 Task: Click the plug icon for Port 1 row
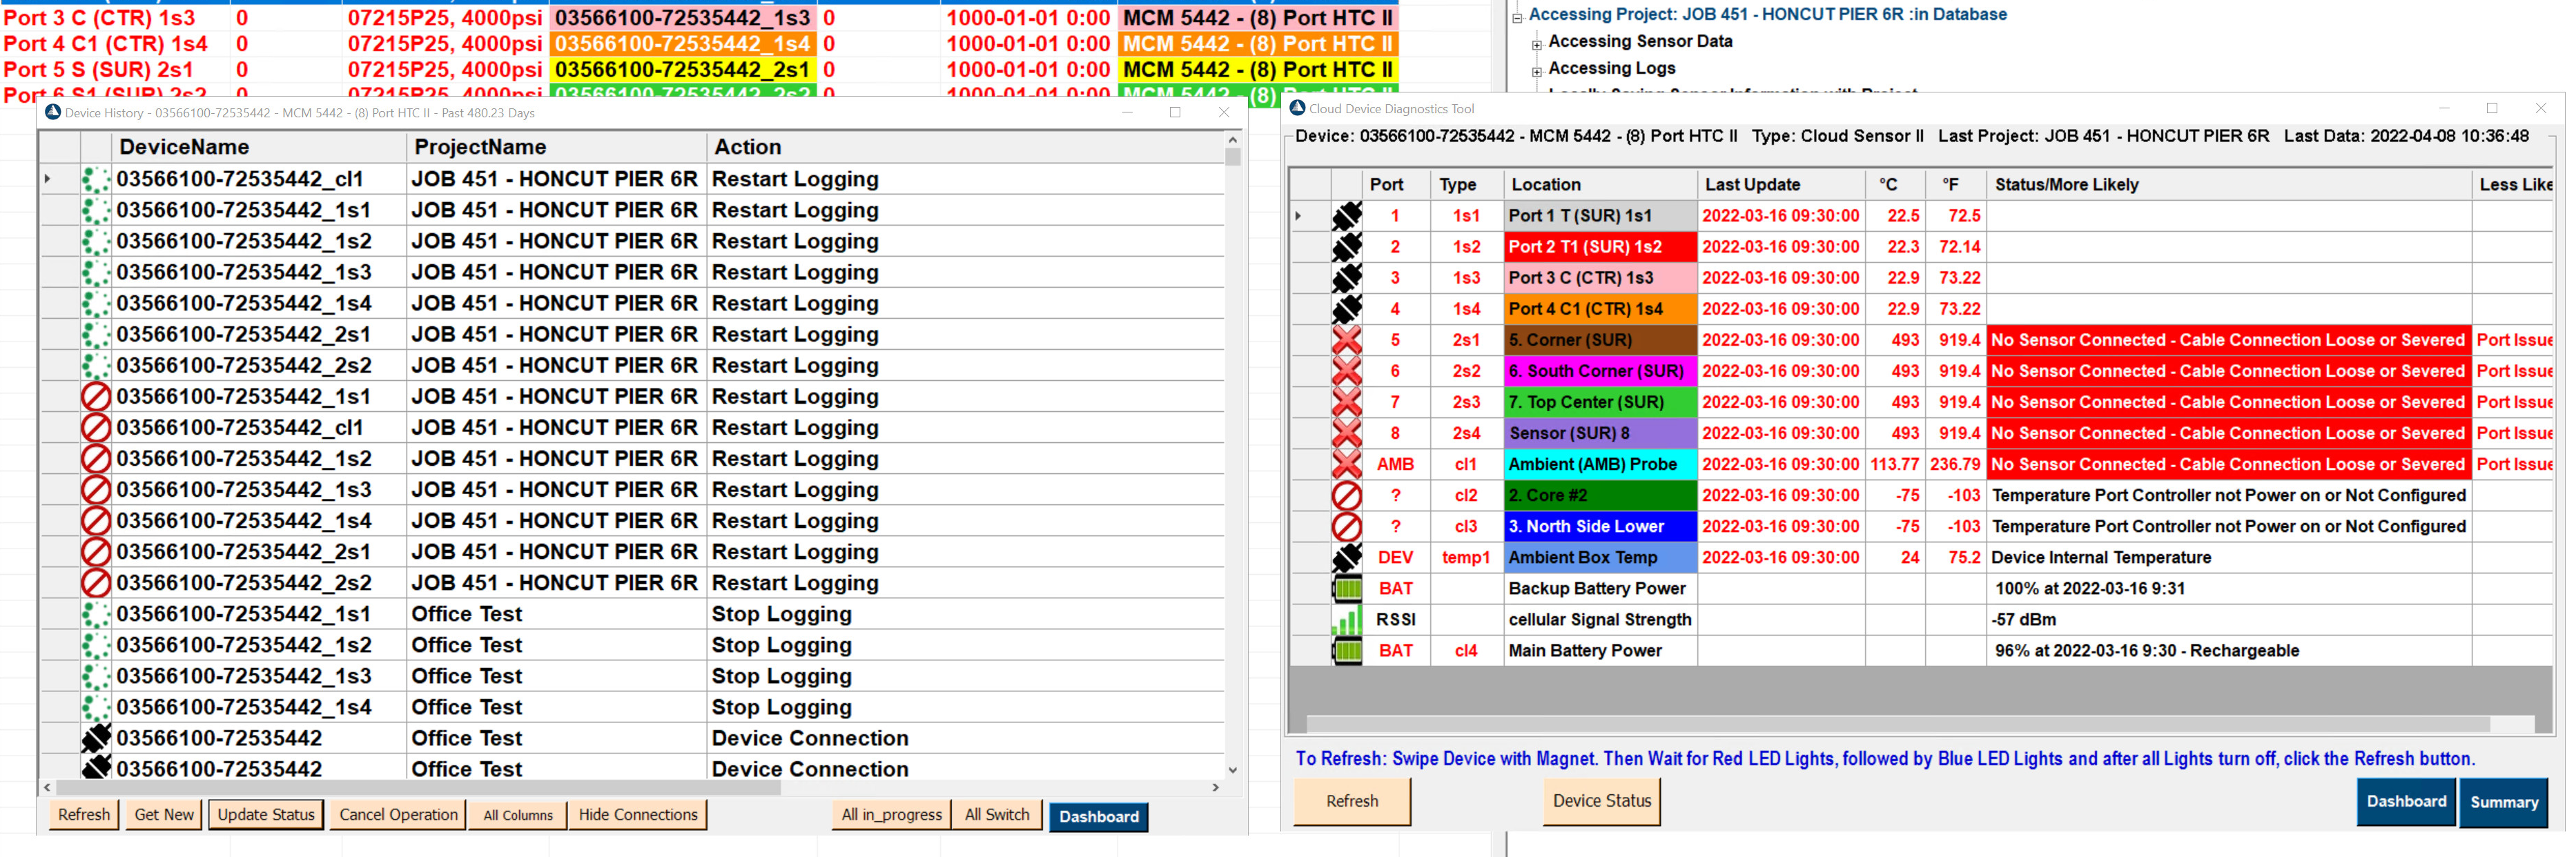(x=1346, y=216)
